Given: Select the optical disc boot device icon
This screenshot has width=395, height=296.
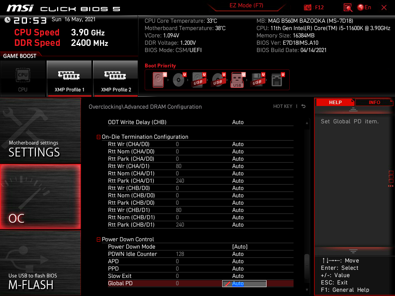Looking at the screenshot, I should 179,80.
